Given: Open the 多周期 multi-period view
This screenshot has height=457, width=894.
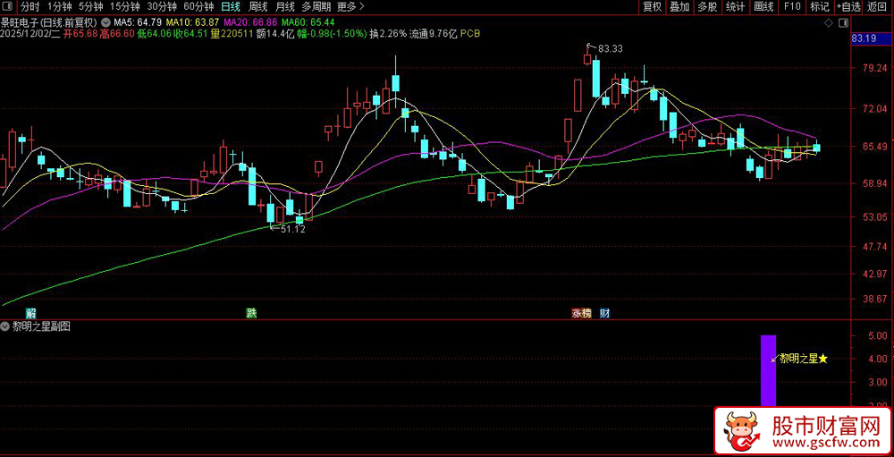Looking at the screenshot, I should (x=316, y=7).
